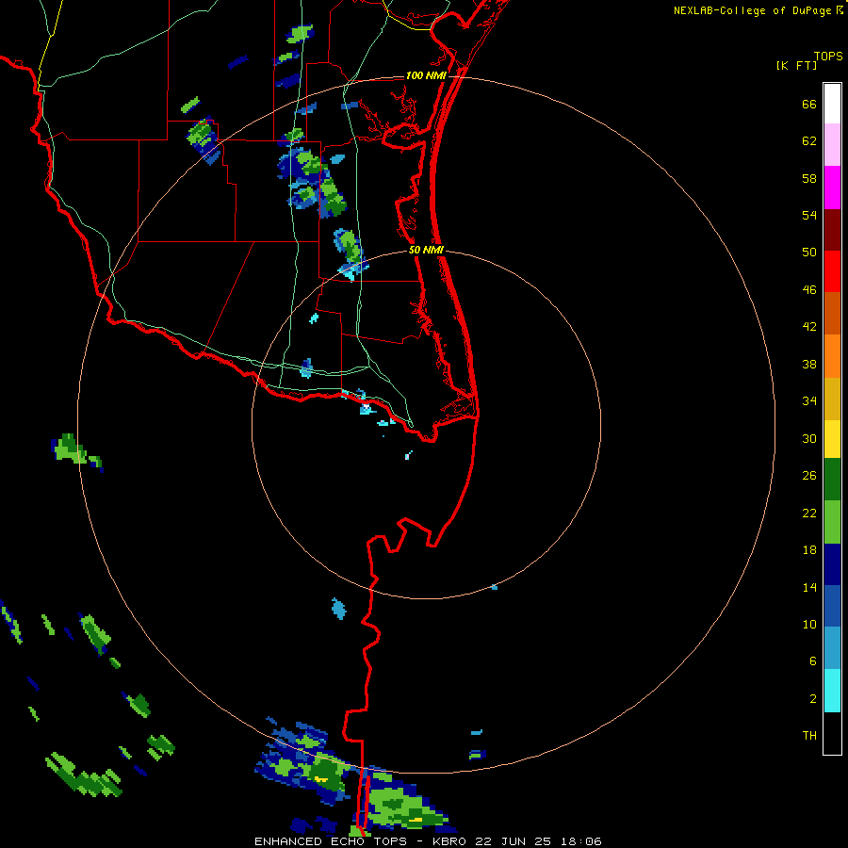Pick the navy blue legend swatch
The height and width of the screenshot is (848, 848).
click(x=832, y=564)
